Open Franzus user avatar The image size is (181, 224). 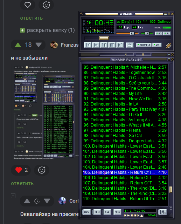click(x=54, y=45)
